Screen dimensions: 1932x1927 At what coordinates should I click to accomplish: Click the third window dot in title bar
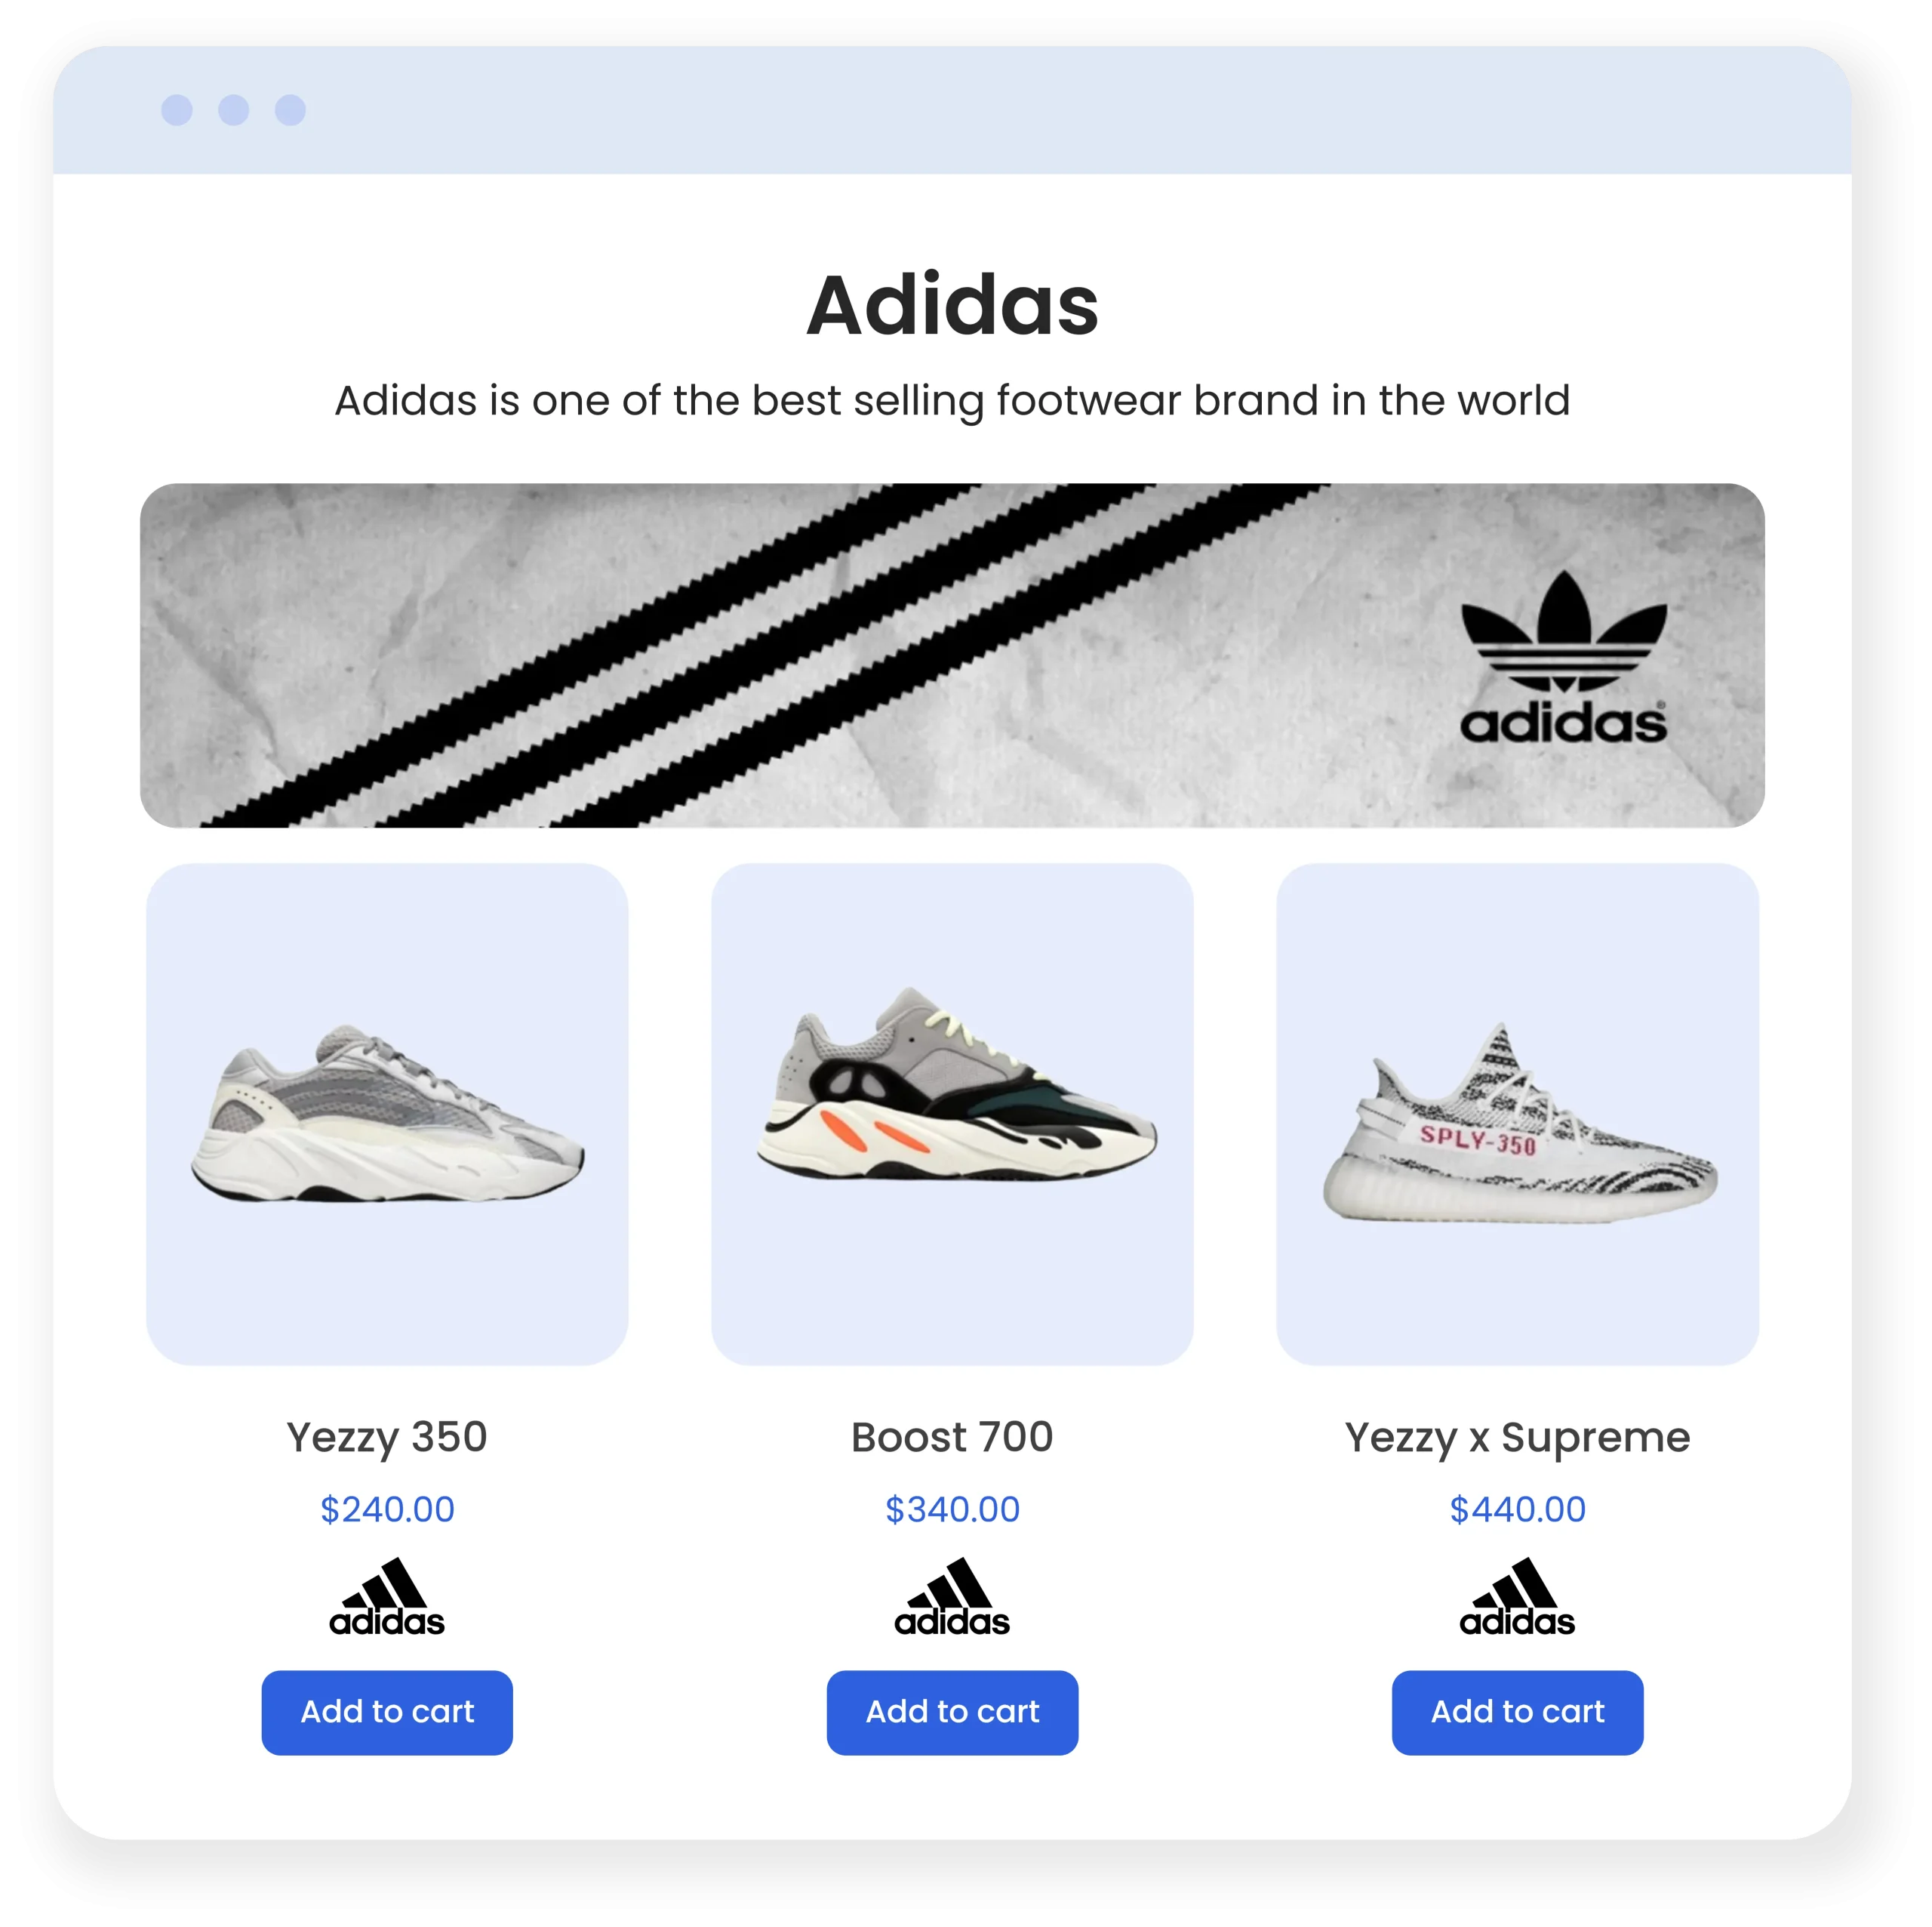[291, 110]
